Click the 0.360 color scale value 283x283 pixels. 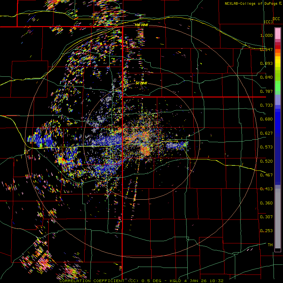266,203
